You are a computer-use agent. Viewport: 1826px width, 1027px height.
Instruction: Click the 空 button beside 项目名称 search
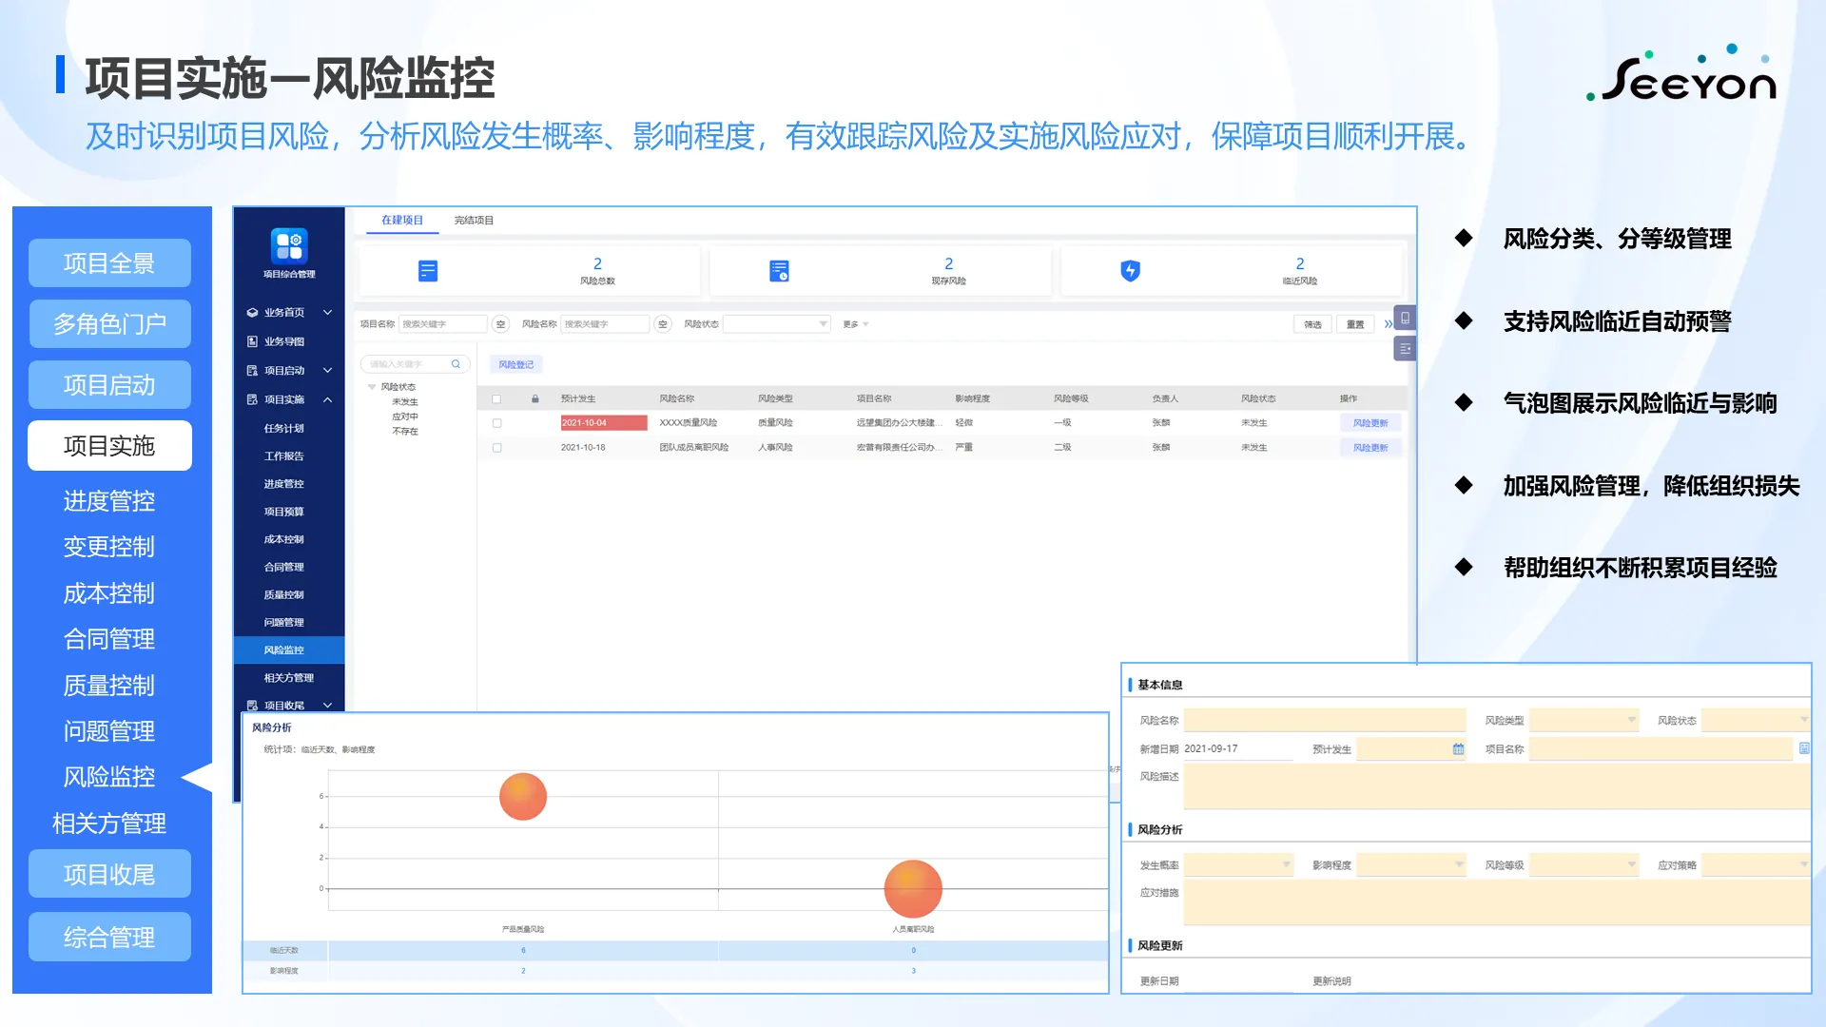[501, 324]
